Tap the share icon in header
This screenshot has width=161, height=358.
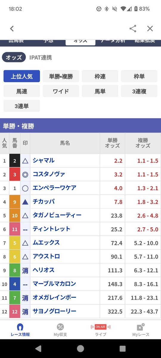coord(133,29)
